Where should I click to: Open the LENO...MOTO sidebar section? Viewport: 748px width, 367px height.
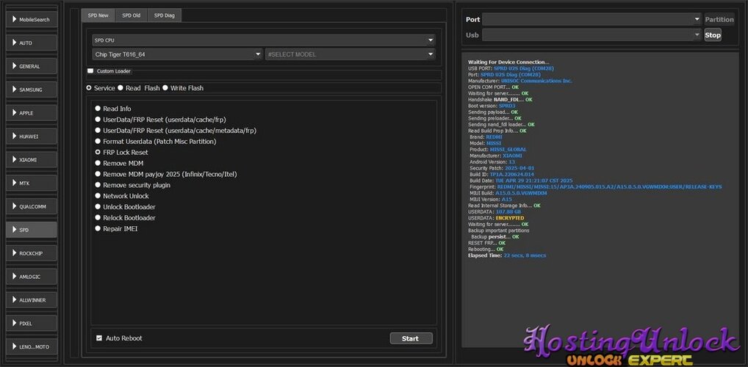(x=32, y=346)
